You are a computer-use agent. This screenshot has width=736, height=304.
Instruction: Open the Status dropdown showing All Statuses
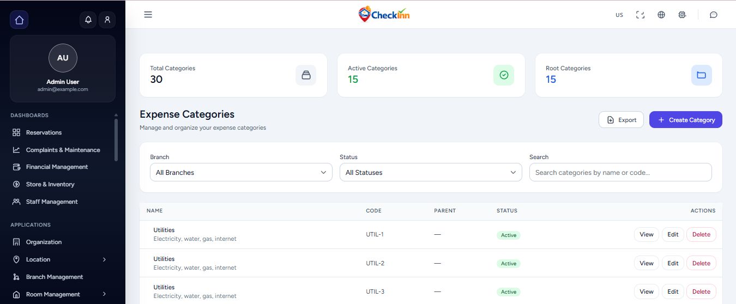click(430, 173)
